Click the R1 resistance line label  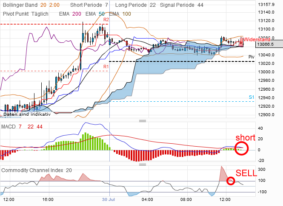pyautogui.click(x=106, y=67)
